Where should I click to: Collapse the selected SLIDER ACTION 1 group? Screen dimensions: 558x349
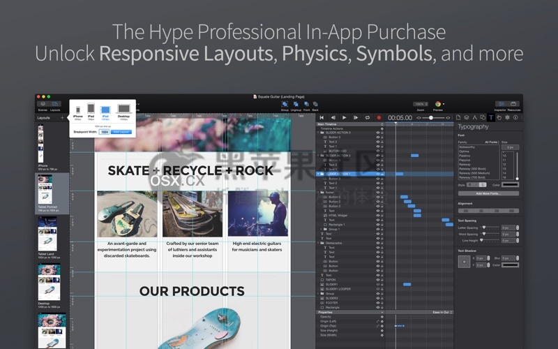point(318,174)
